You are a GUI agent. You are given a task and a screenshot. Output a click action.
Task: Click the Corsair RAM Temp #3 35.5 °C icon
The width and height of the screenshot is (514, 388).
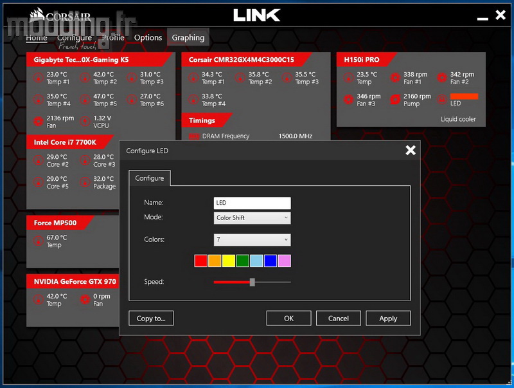pos(287,78)
